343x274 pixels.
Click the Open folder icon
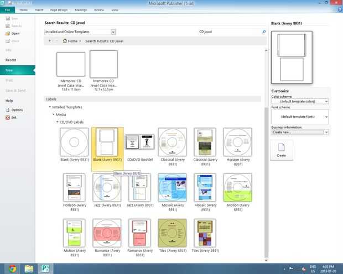coord(8,34)
